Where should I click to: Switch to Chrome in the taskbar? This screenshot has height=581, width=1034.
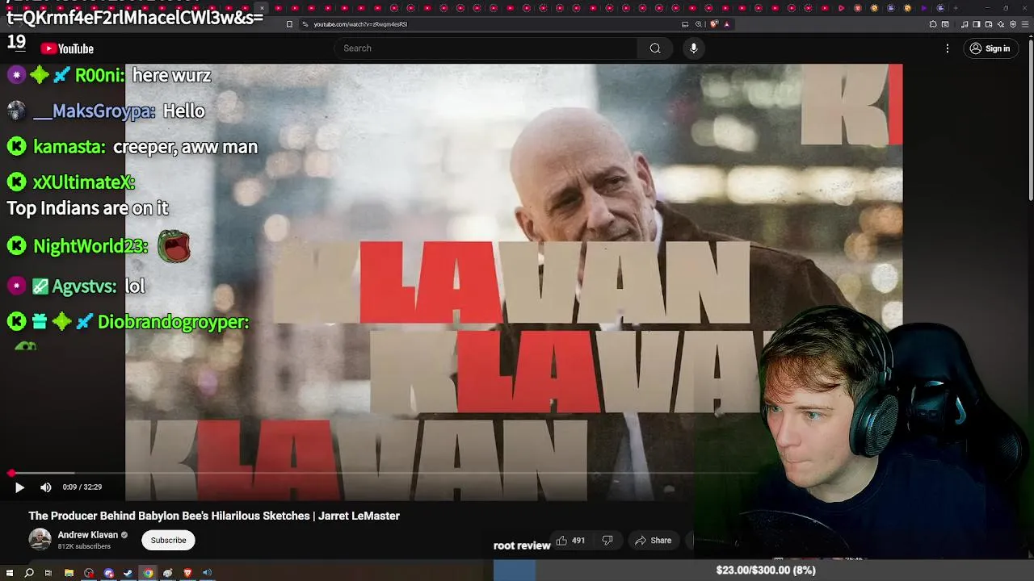[x=148, y=573]
